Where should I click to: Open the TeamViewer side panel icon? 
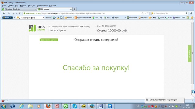click(193, 92)
